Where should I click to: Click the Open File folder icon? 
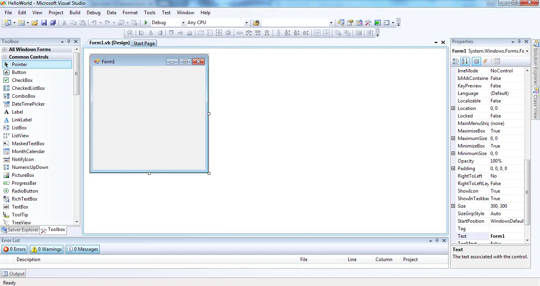pos(35,23)
